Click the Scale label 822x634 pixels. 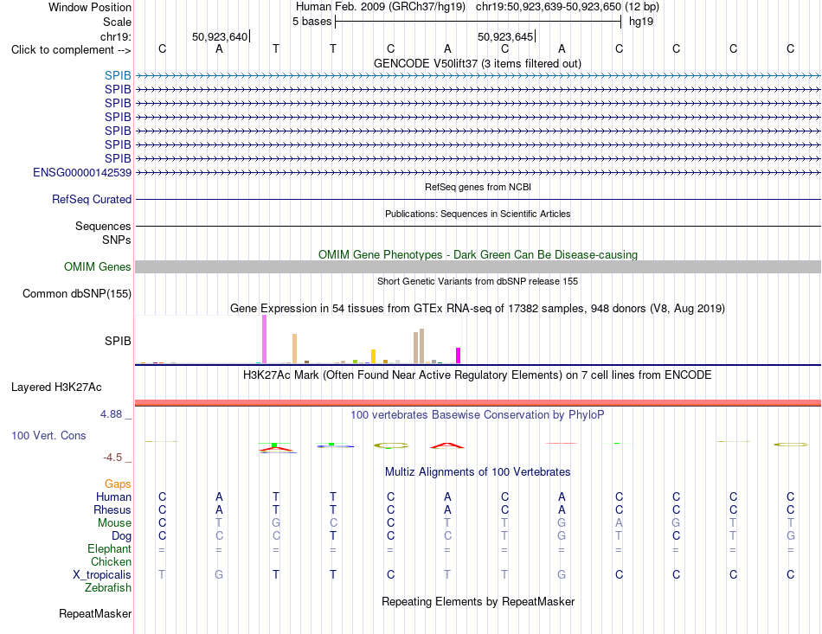pos(117,22)
